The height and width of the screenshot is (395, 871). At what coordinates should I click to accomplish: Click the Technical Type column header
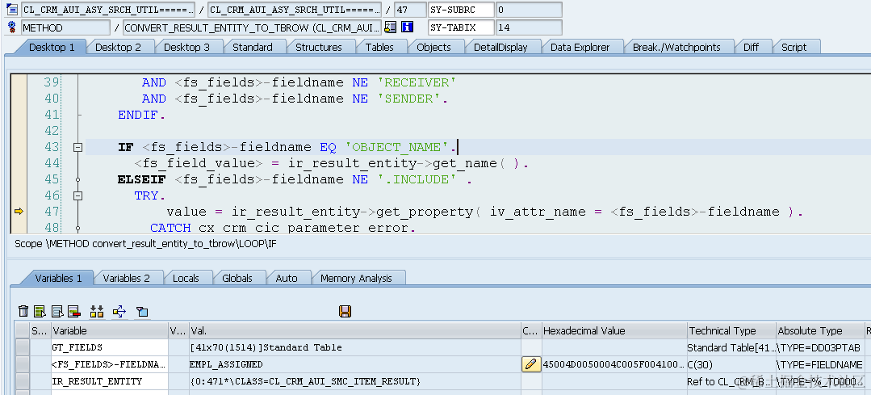pos(731,330)
